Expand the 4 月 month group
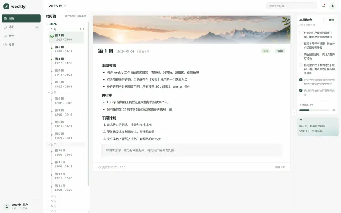Image resolution: width=341 pixels, height=213 pixels. click(x=49, y=196)
